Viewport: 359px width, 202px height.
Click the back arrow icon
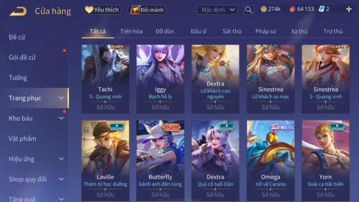[x=18, y=11]
